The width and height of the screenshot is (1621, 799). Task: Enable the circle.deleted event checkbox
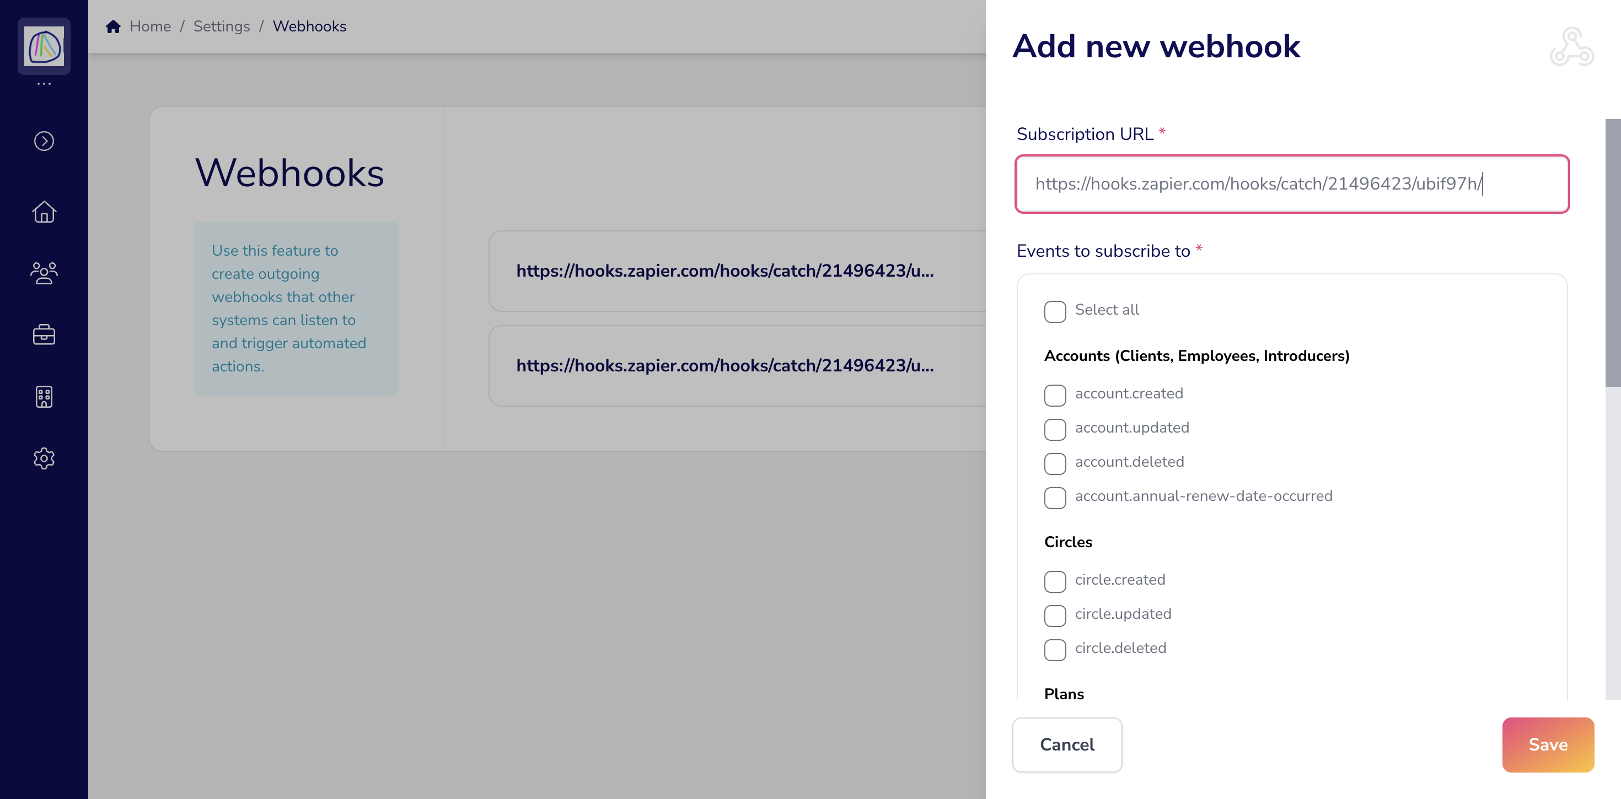[1055, 650]
